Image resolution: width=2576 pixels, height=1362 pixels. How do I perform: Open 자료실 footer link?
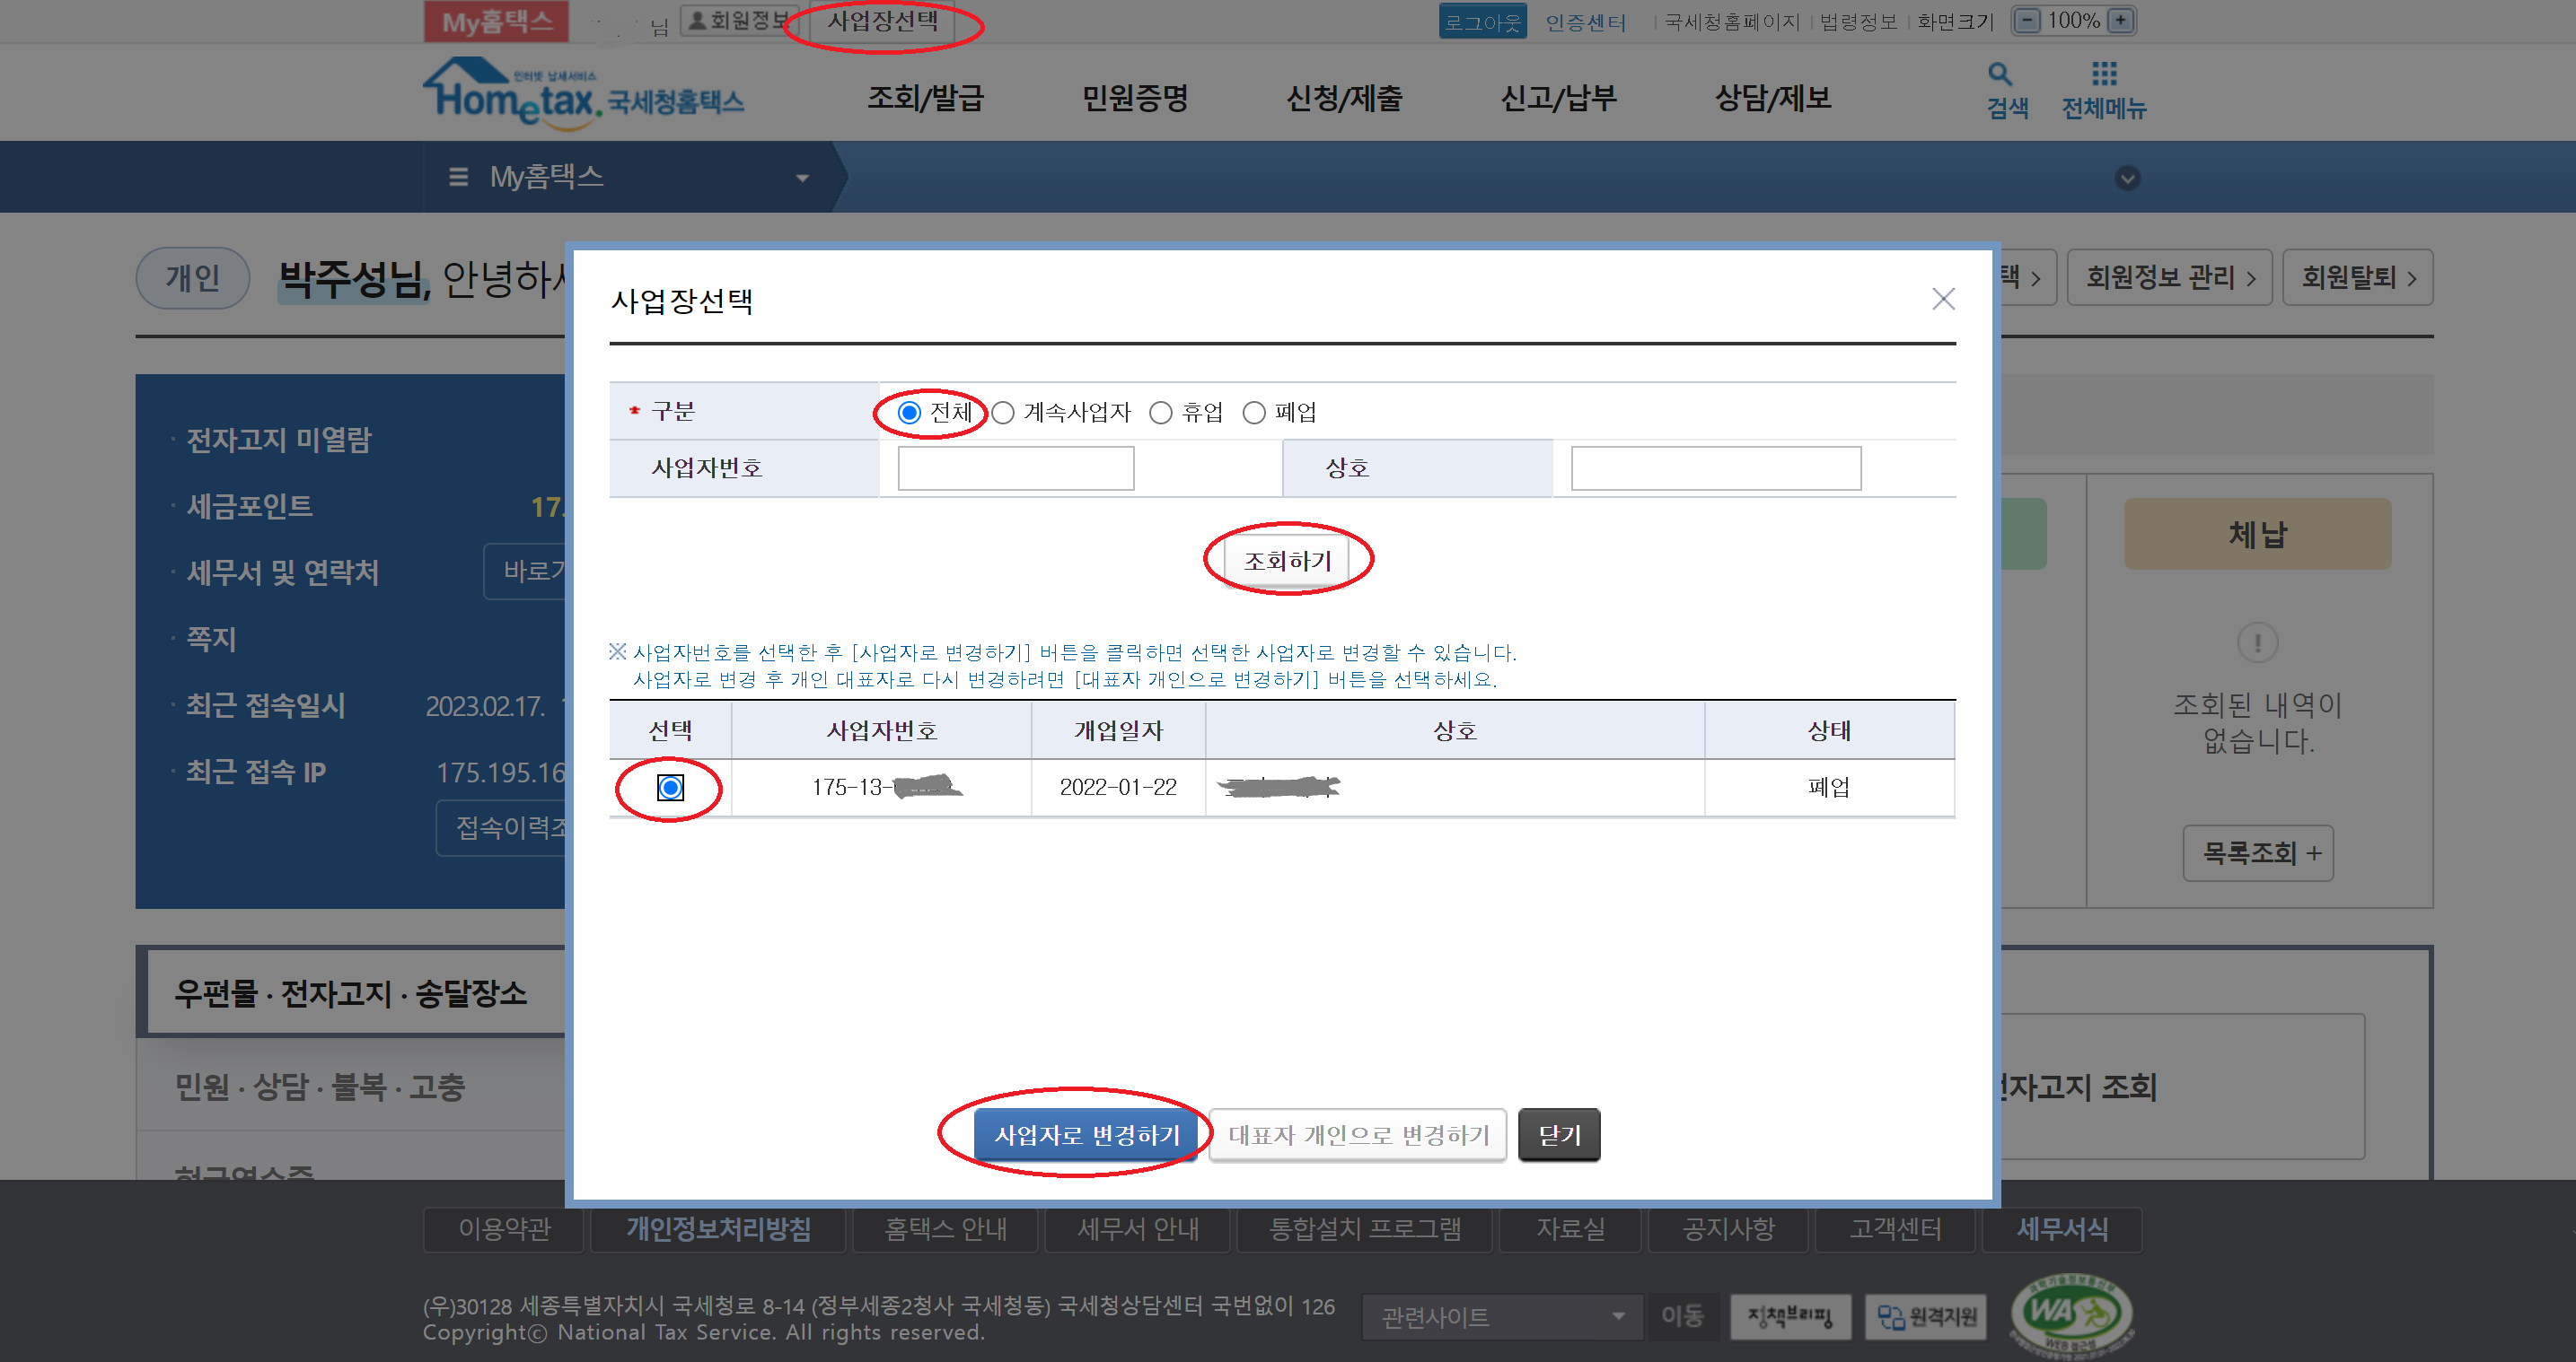(x=1569, y=1229)
